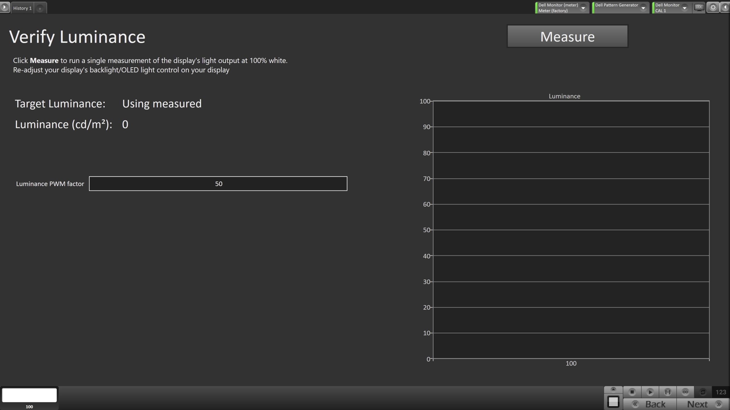730x410 pixels.
Task: Click the stop measurement icon
Action: (x=632, y=392)
